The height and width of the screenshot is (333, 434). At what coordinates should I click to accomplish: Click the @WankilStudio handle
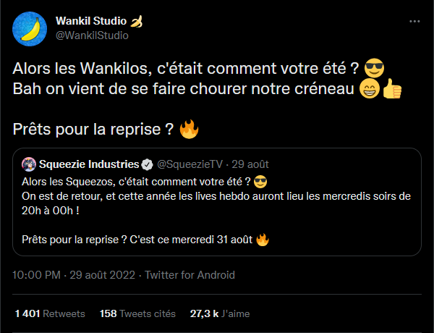(92, 35)
